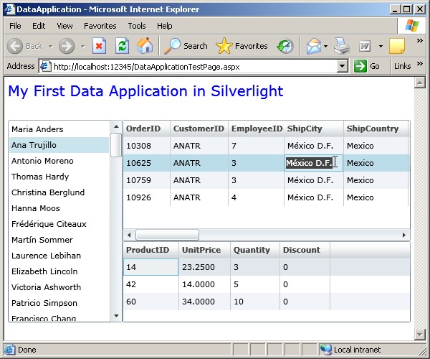The width and height of the screenshot is (430, 359).
Task: Click the Mail envelope icon
Action: (x=314, y=46)
